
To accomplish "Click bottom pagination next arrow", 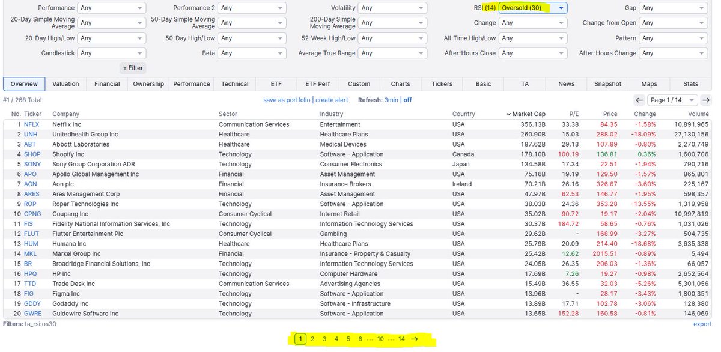I will tap(415, 339).
